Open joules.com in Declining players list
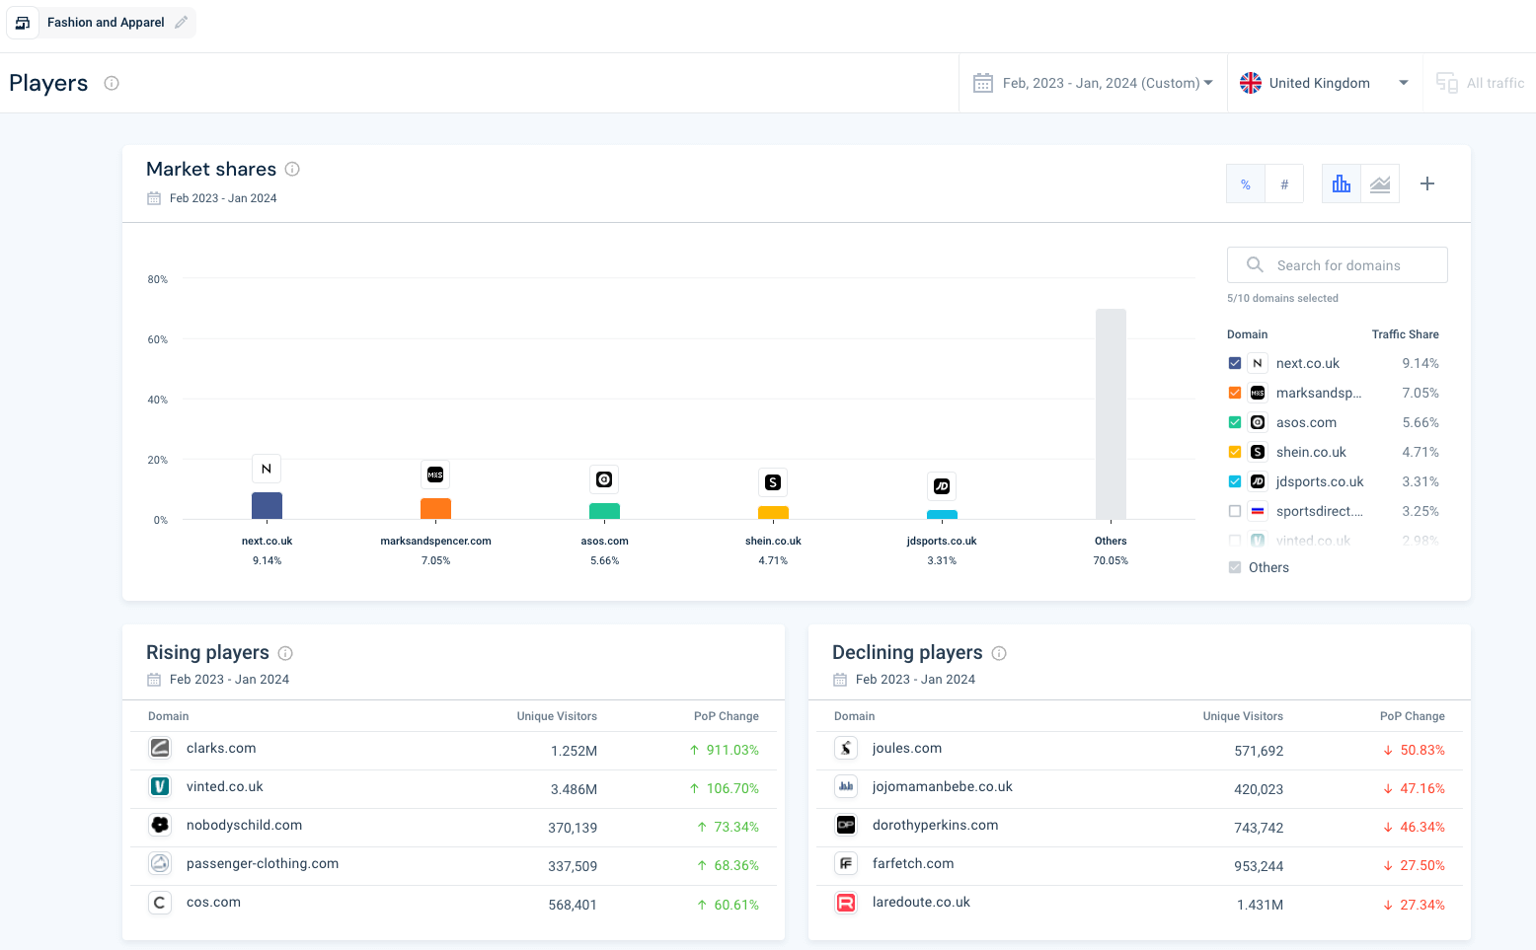This screenshot has width=1536, height=950. [906, 749]
